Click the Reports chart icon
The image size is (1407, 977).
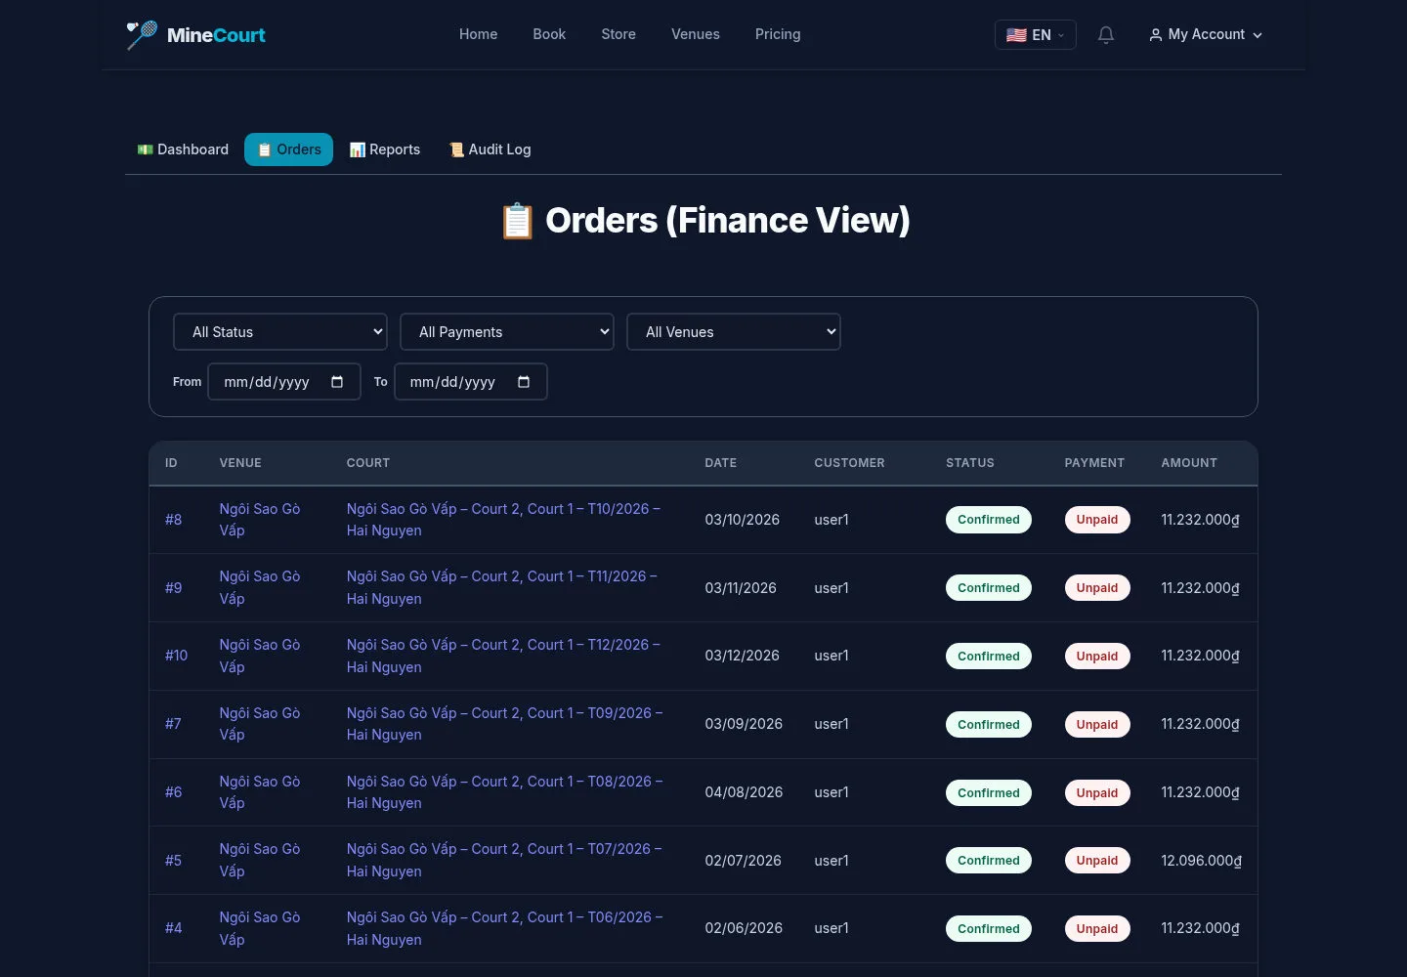[358, 149]
